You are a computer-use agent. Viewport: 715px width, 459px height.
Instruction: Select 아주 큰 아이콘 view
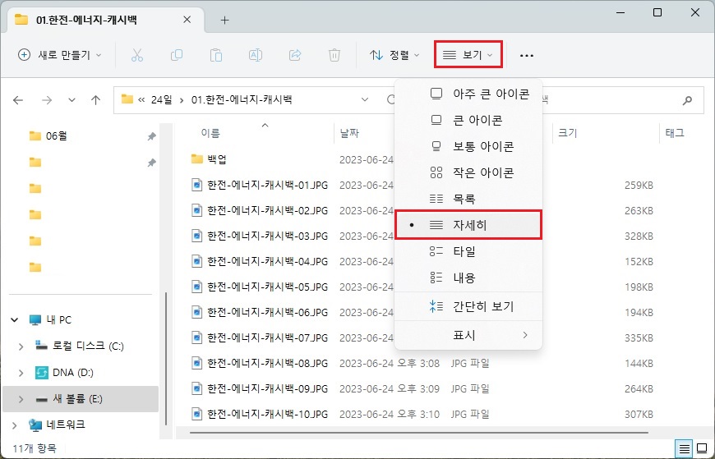coord(468,94)
